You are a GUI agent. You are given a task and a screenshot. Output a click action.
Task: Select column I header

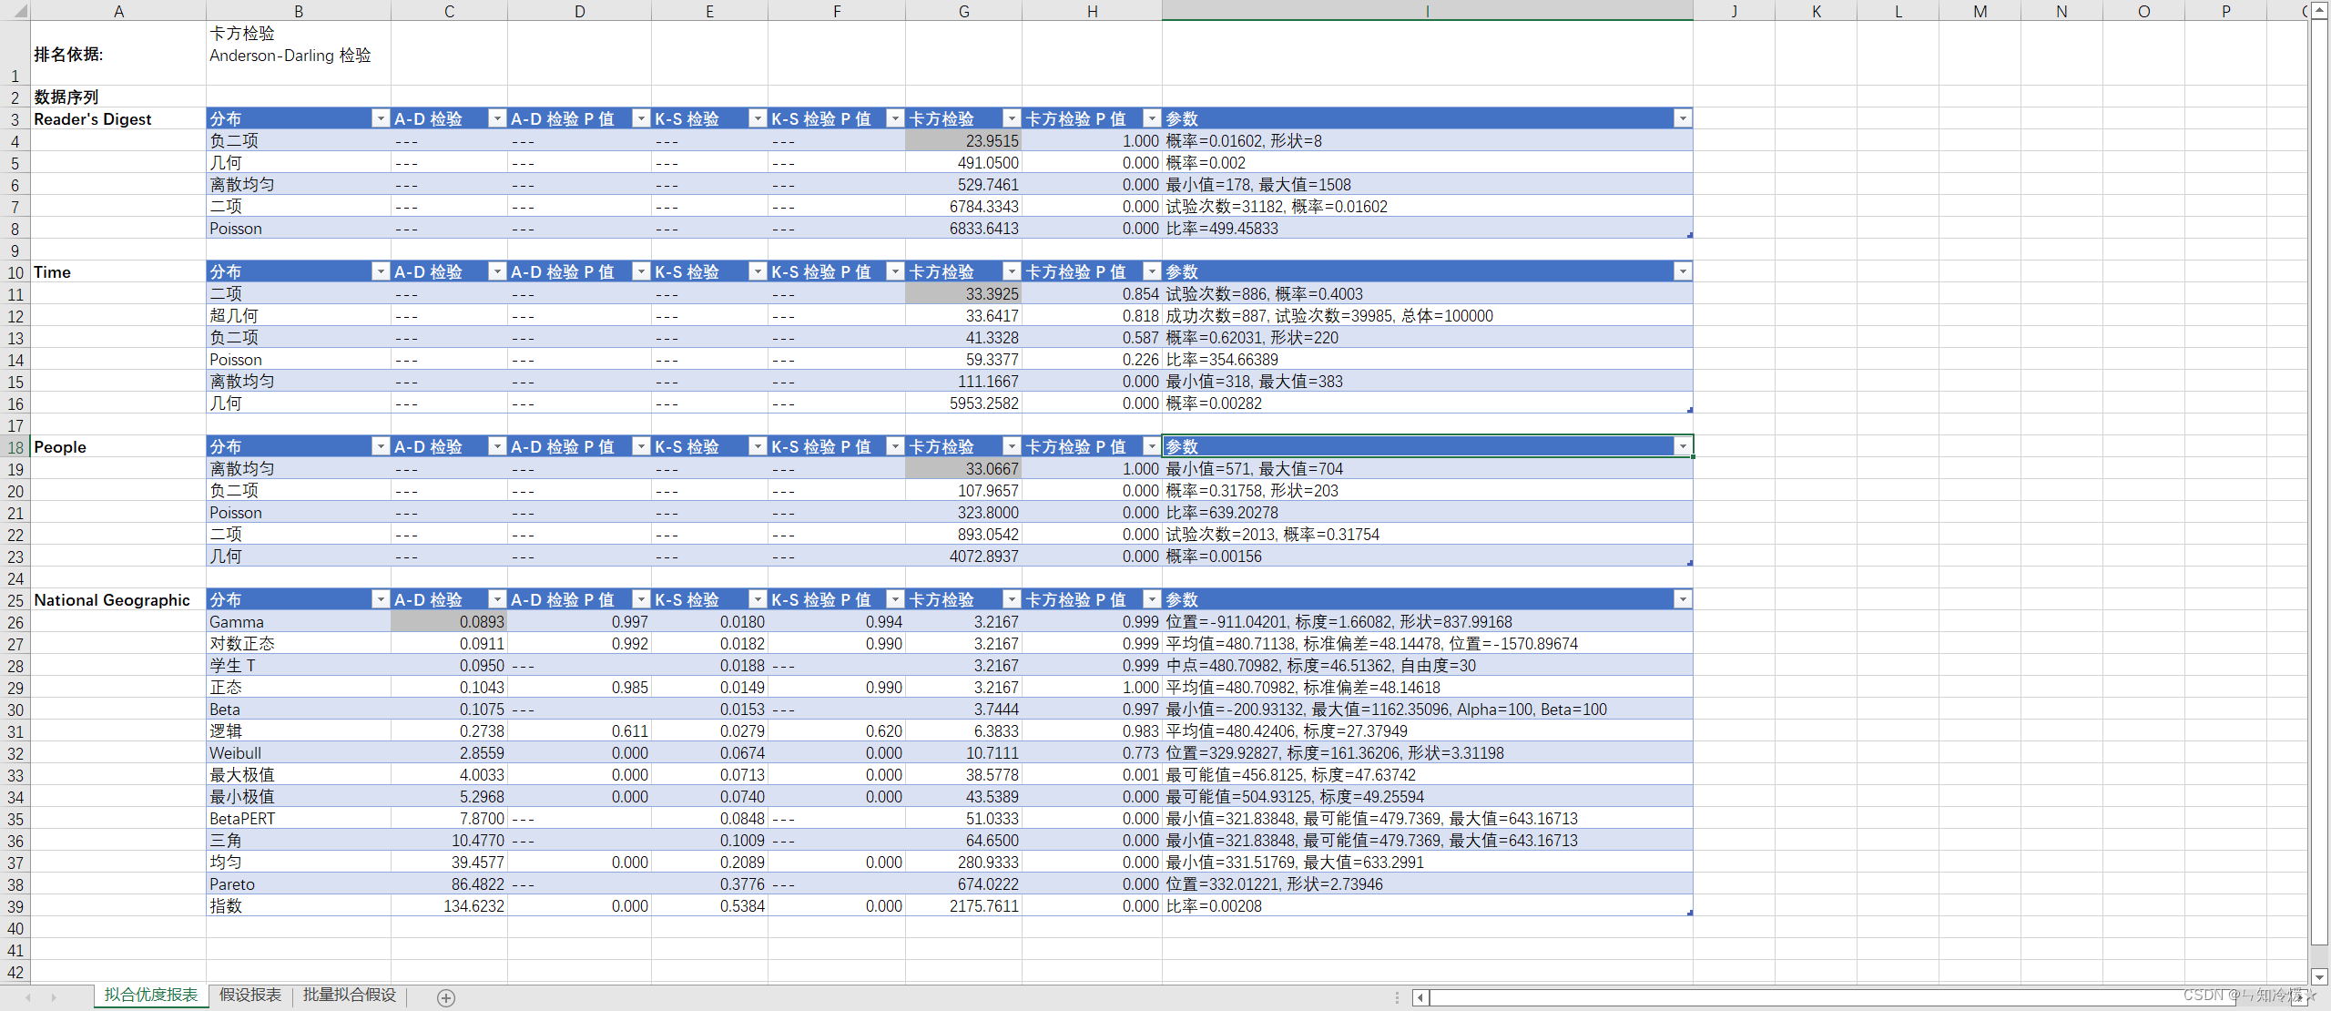(1427, 11)
